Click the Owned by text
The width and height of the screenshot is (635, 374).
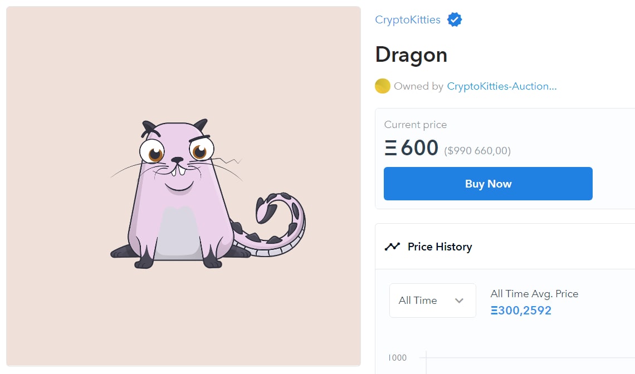(418, 86)
